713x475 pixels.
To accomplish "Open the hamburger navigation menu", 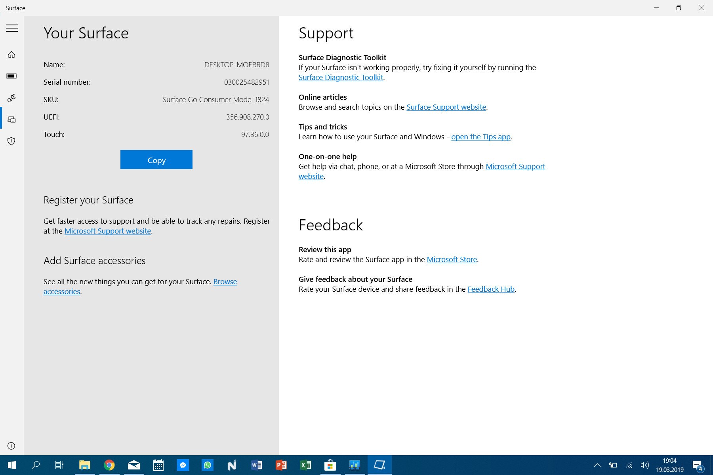I will pyautogui.click(x=12, y=28).
